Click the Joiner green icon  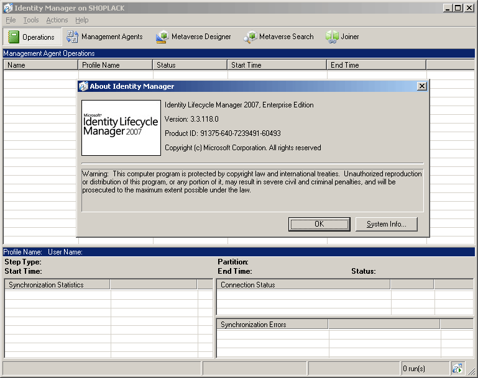332,37
